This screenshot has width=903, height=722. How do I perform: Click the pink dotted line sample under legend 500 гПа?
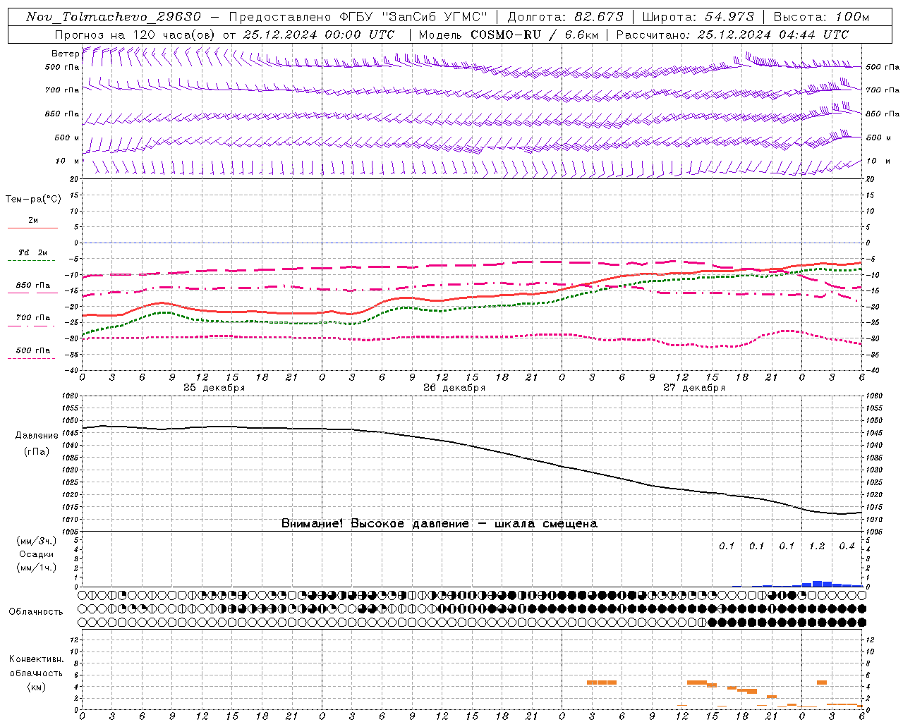click(32, 359)
